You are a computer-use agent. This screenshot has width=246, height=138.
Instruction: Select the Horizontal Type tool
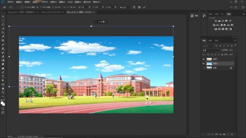[3, 77]
